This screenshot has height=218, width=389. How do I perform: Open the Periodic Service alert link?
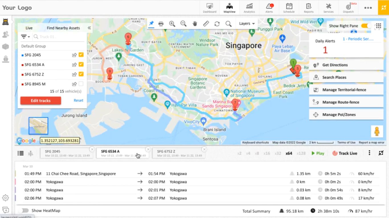point(358,39)
